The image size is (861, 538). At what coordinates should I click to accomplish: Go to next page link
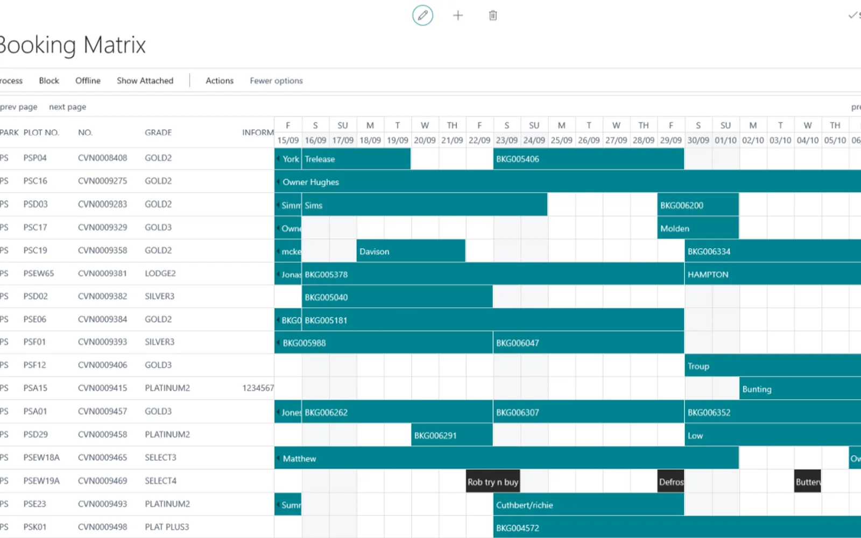click(x=68, y=107)
